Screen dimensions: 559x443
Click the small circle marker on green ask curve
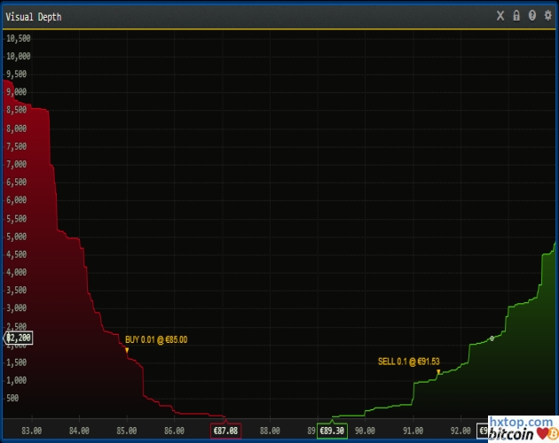click(492, 338)
